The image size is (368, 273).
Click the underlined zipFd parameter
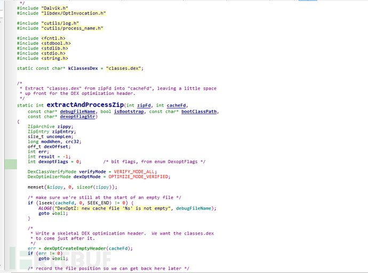click(x=144, y=105)
